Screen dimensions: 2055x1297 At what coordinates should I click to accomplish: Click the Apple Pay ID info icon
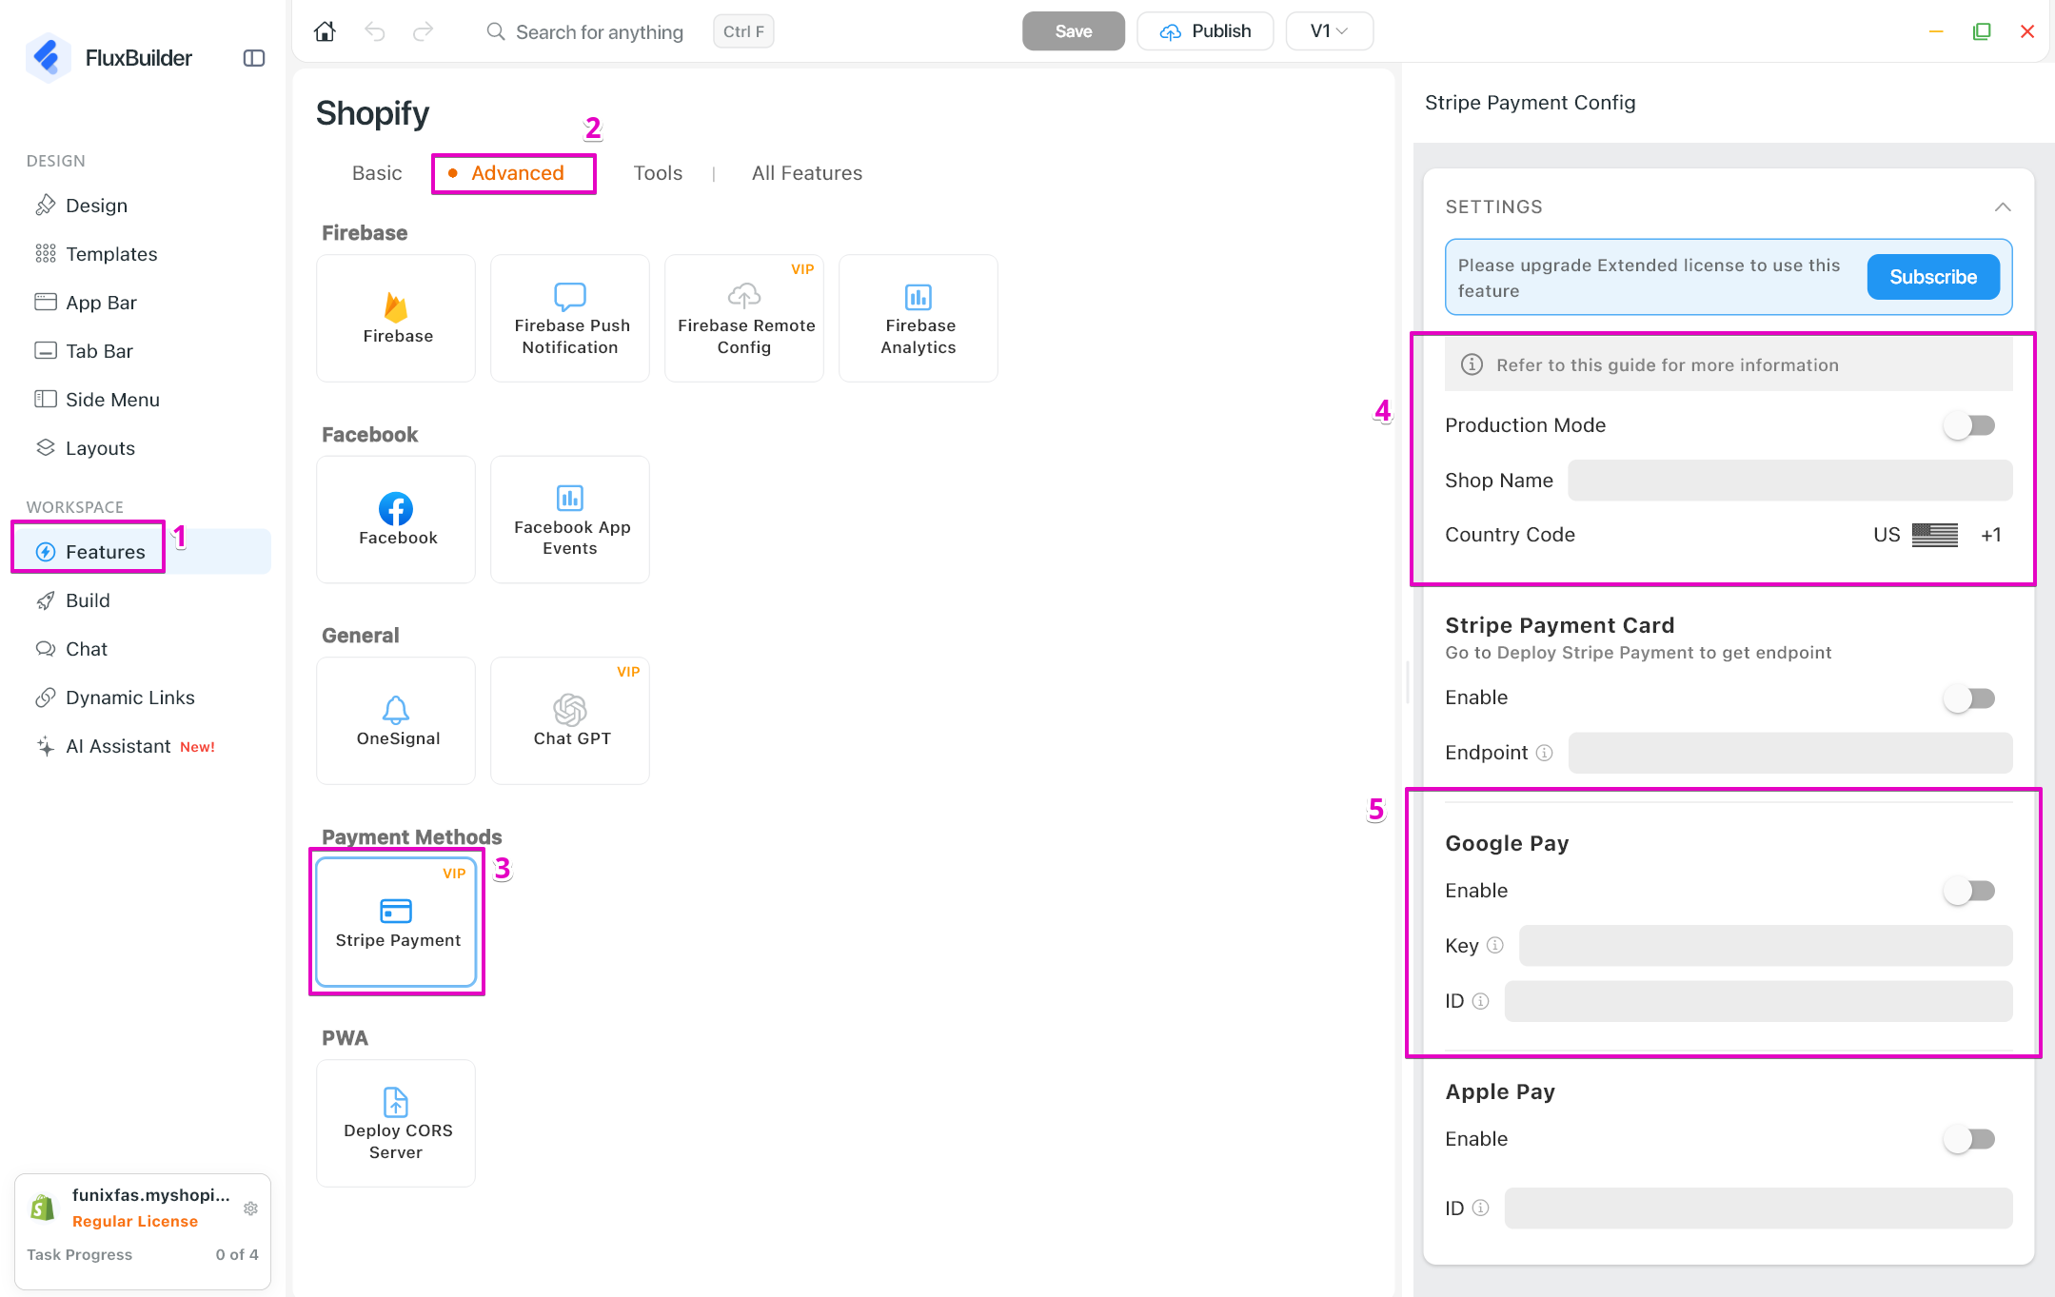(x=1480, y=1208)
